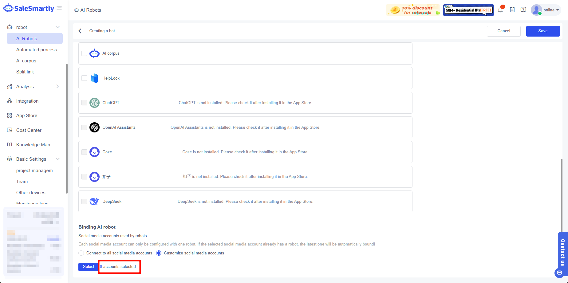This screenshot has height=283, width=568.
Task: Click the OpenAI Assistants logo icon
Action: click(94, 127)
